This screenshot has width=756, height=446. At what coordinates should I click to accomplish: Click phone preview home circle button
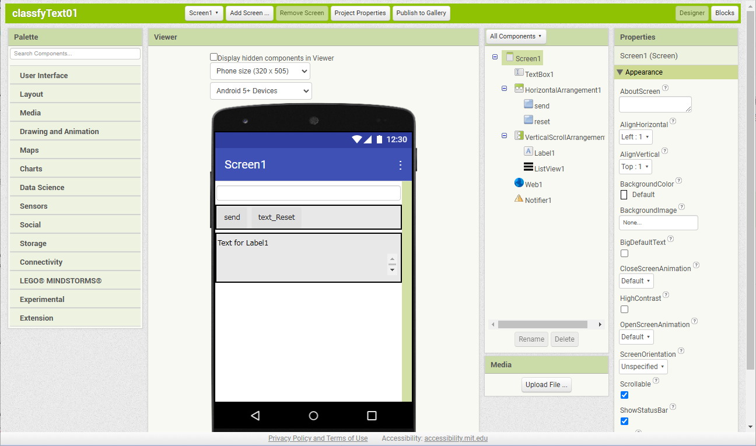313,416
